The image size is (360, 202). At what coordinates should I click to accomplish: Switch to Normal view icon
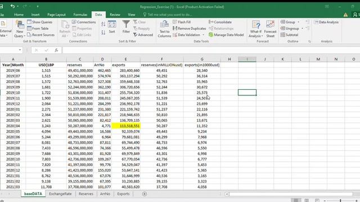tap(296, 200)
